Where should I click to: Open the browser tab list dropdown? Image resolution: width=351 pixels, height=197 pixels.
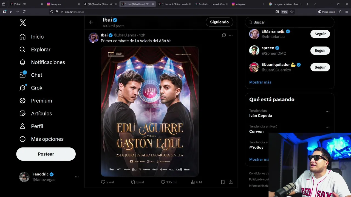(315, 4)
